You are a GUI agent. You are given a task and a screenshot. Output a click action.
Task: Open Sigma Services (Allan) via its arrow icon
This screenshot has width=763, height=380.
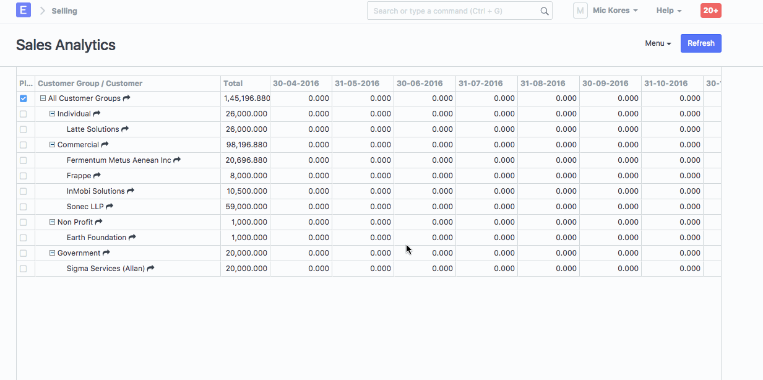pyautogui.click(x=150, y=268)
